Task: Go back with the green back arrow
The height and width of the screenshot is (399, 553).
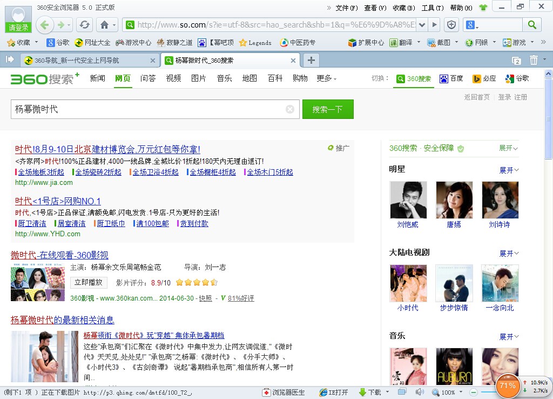Action: tap(44, 25)
